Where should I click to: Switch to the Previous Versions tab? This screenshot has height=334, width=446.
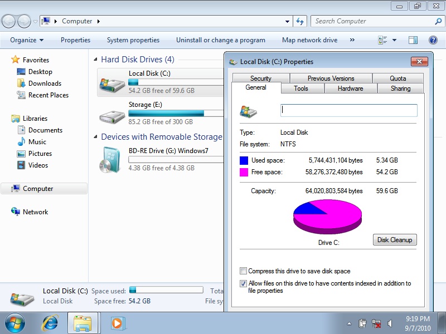pyautogui.click(x=331, y=78)
